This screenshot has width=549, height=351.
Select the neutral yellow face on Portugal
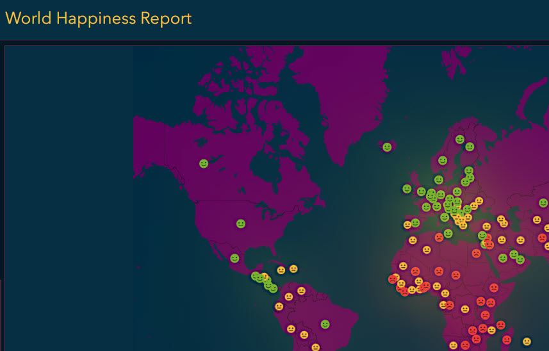pos(407,225)
